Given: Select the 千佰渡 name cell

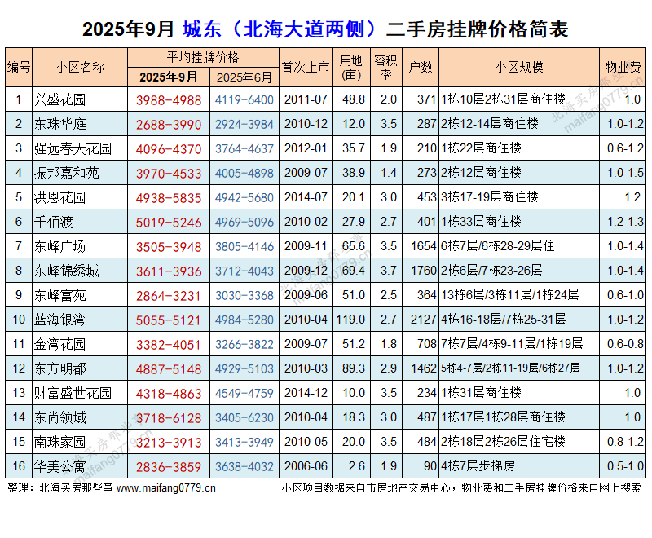Looking at the screenshot, I should [x=80, y=222].
